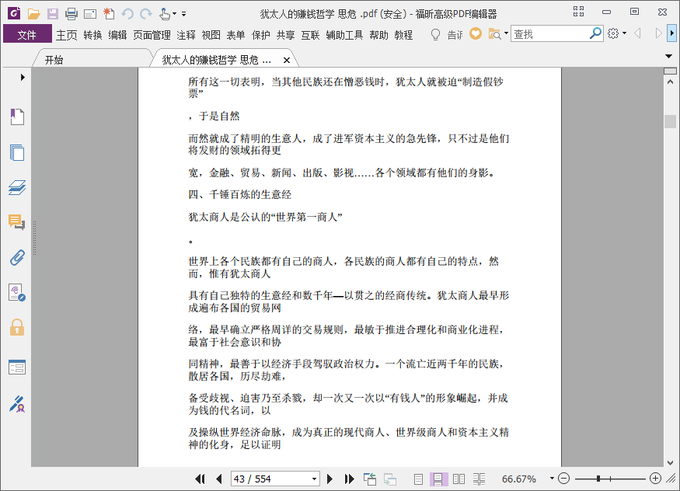Screen dimensions: 680x491
Task: Open the Security lock panel
Action: pyautogui.click(x=17, y=328)
